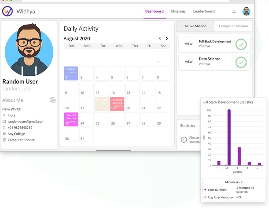Click edit About Me icon
Image resolution: width=269 pixels, height=210 pixels.
(53, 100)
